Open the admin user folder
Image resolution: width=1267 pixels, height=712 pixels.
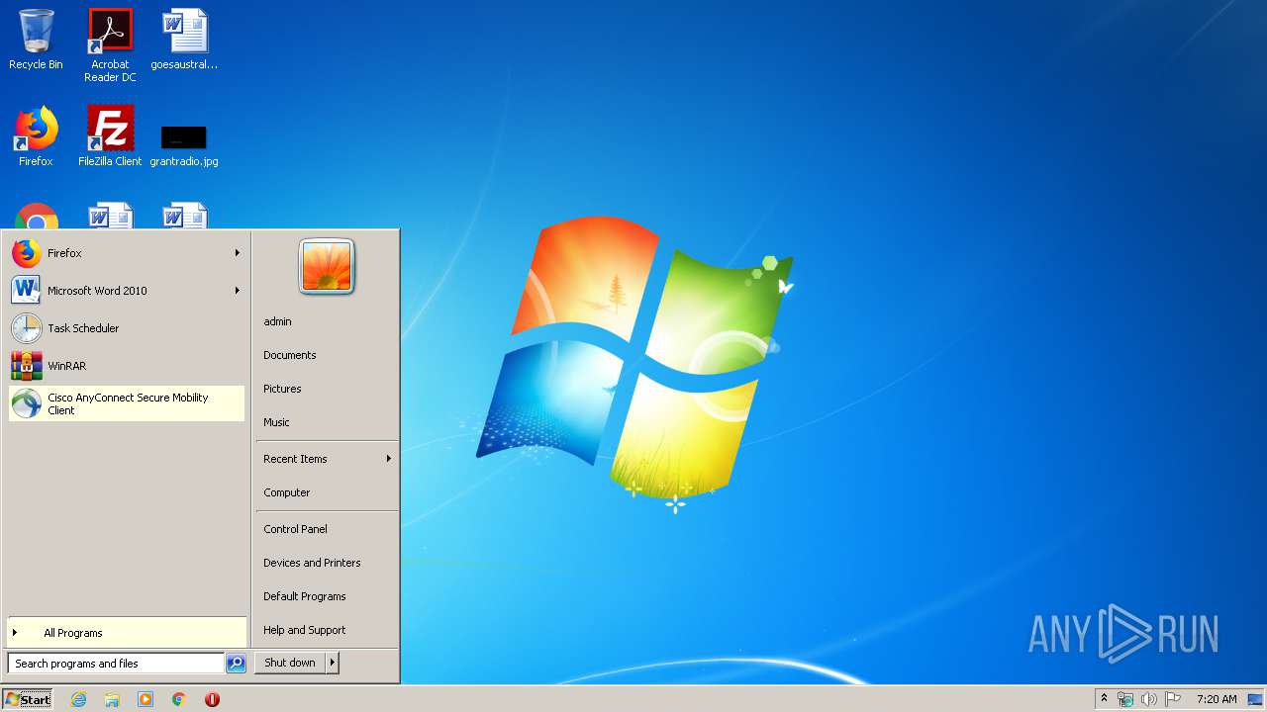pyautogui.click(x=277, y=321)
